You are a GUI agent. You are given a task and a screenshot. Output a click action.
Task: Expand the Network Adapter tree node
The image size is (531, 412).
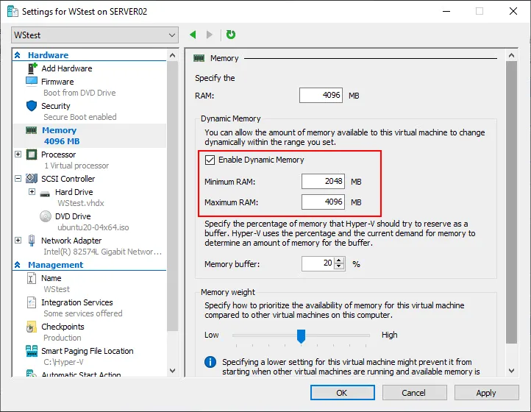coord(18,241)
